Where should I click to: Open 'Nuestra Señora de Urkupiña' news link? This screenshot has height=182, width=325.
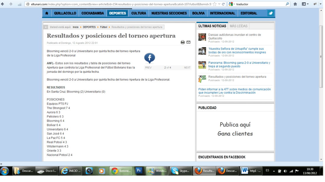coord(237,51)
